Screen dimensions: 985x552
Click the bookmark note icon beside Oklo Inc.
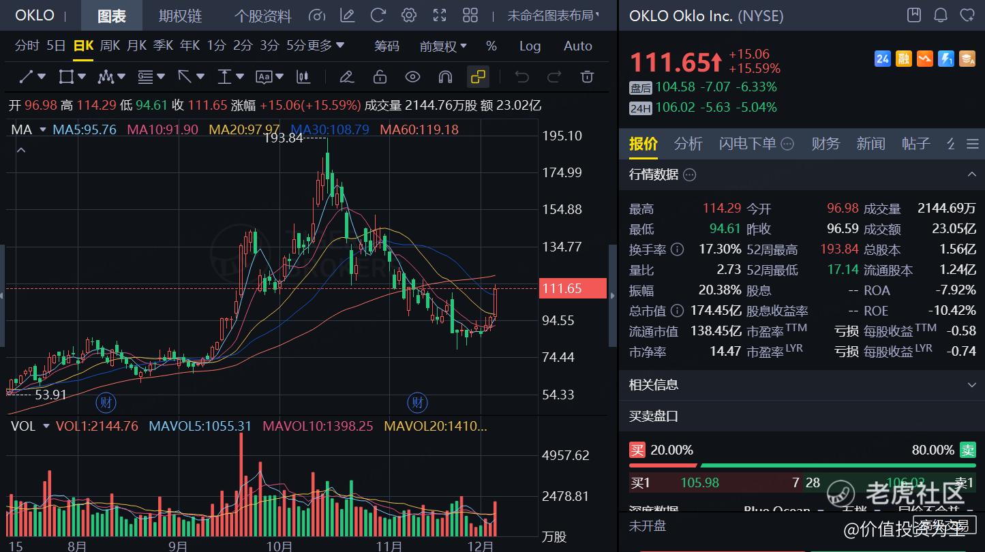(915, 15)
